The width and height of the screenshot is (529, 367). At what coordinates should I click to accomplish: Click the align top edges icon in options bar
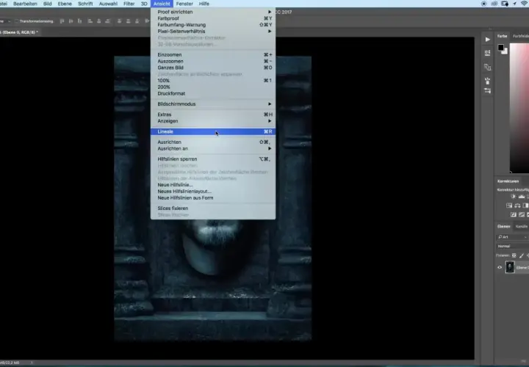pos(62,21)
